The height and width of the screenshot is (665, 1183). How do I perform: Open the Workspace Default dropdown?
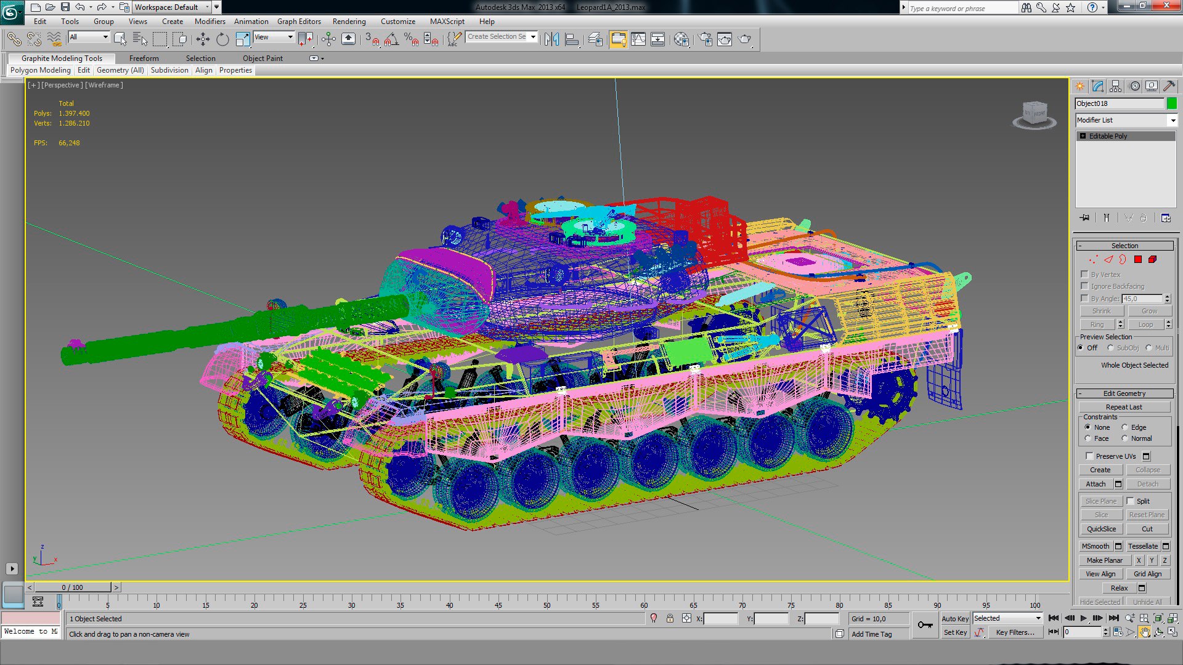pos(172,7)
